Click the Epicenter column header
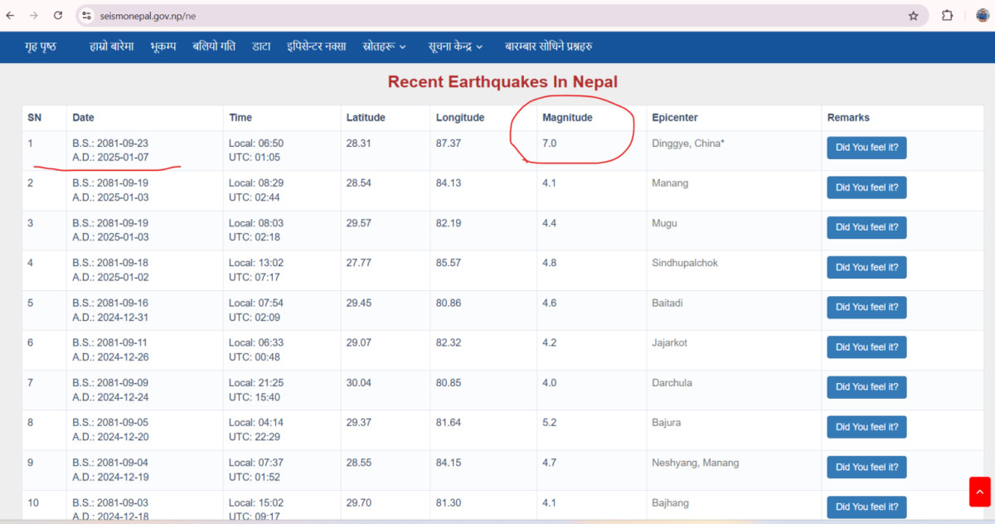995x524 pixels. [x=675, y=118]
